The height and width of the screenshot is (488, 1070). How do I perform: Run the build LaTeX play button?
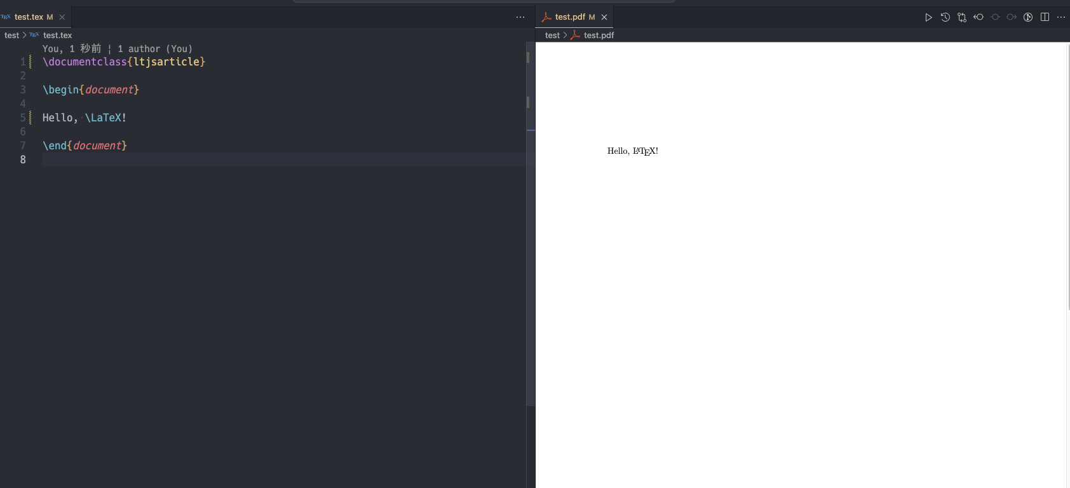[x=928, y=17]
